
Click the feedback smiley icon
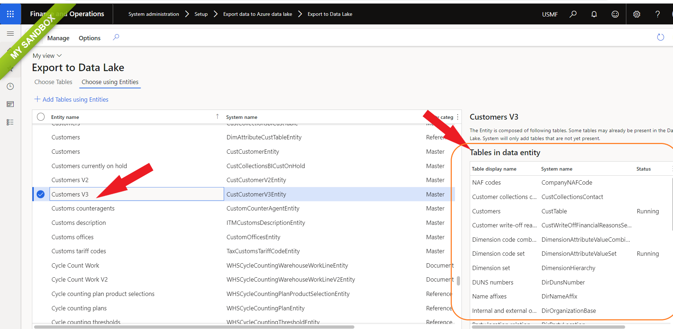pyautogui.click(x=615, y=14)
